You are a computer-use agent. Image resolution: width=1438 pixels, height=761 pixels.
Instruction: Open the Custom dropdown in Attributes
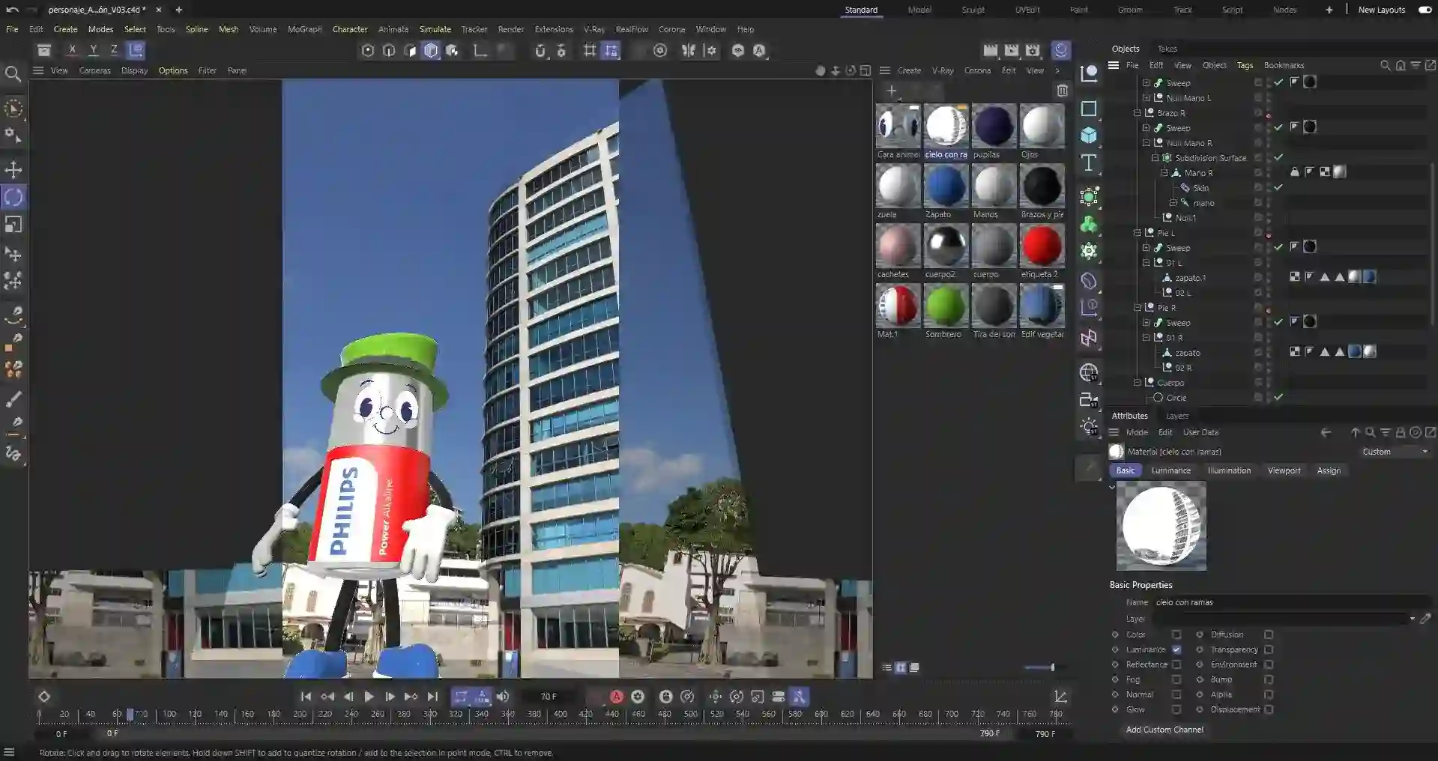1395,452
